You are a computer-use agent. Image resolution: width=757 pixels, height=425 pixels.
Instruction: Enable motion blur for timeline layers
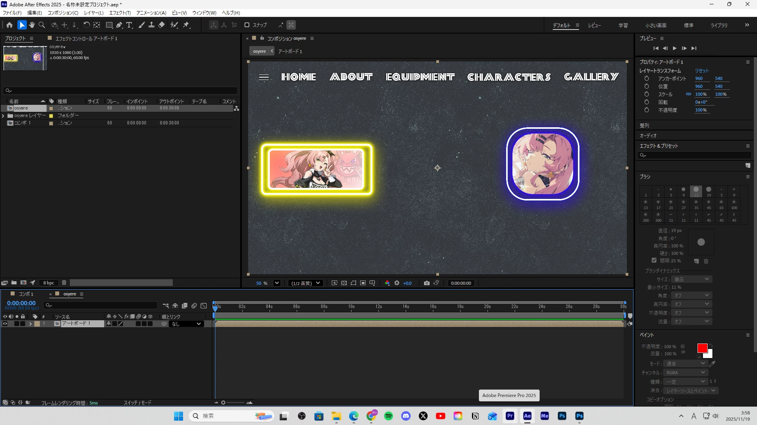[194, 305]
